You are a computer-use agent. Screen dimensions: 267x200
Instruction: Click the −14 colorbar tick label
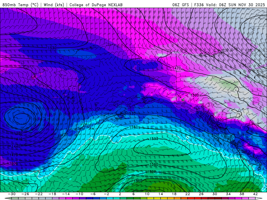click(66, 194)
